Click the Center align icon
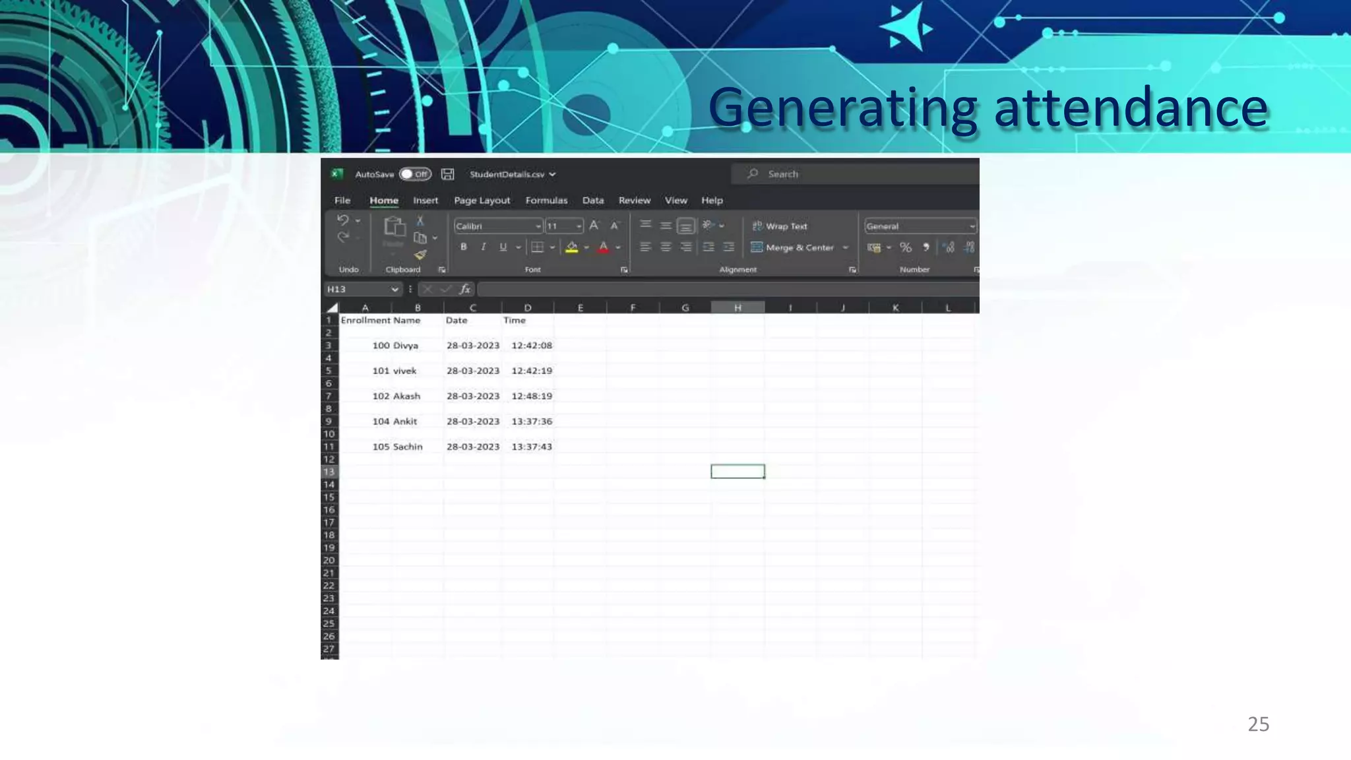 (666, 247)
